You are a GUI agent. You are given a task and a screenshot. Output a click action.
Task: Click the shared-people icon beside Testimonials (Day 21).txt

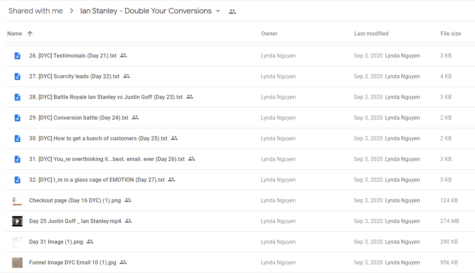[x=123, y=55]
